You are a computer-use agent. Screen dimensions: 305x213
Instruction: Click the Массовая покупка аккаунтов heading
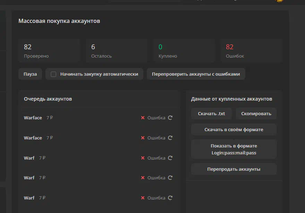[59, 21]
